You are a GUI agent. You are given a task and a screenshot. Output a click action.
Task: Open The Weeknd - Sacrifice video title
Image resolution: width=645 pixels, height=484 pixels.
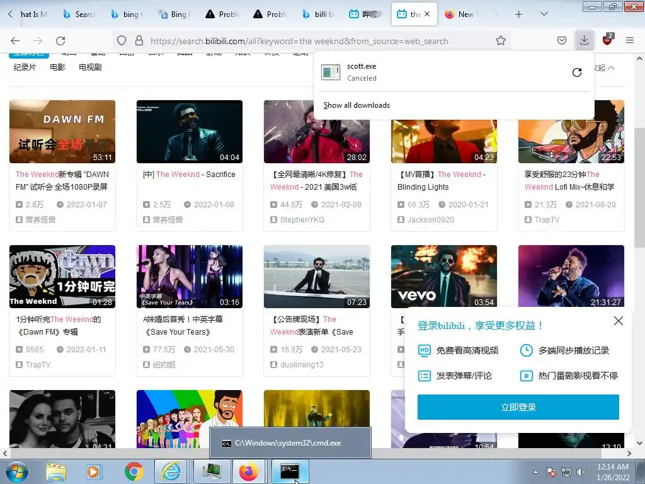tap(189, 175)
